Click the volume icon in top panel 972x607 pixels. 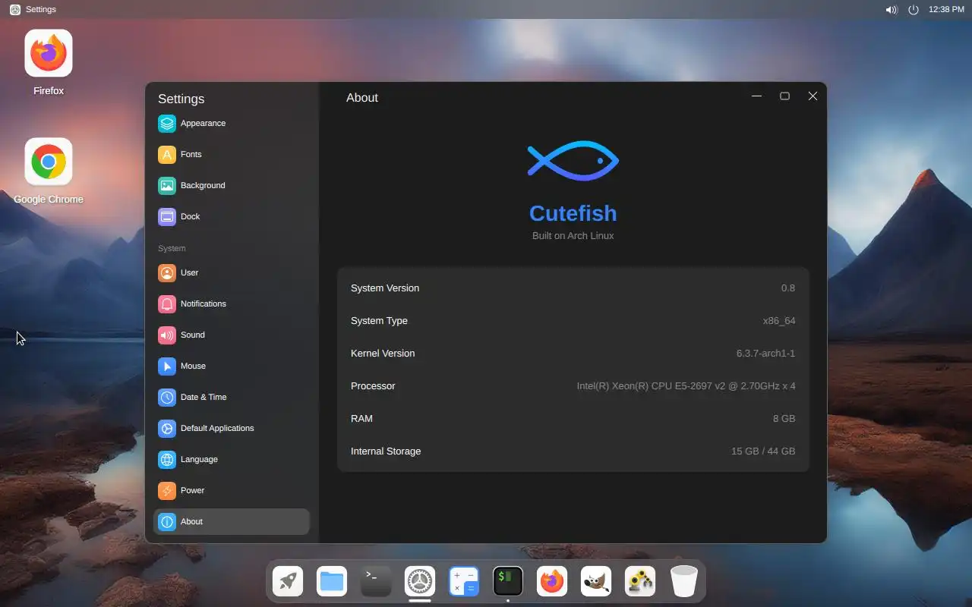tap(892, 10)
